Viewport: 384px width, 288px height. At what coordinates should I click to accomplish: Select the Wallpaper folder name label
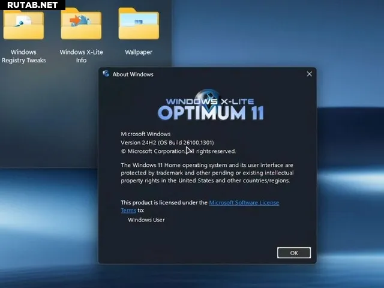(x=139, y=52)
